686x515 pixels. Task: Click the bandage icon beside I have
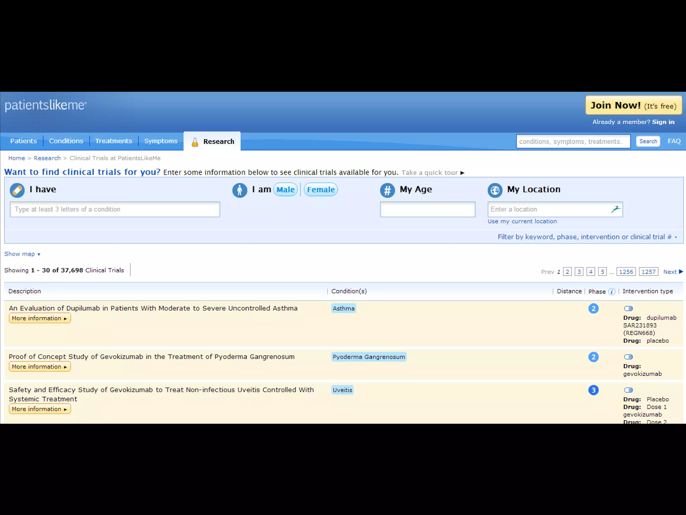coord(17,190)
